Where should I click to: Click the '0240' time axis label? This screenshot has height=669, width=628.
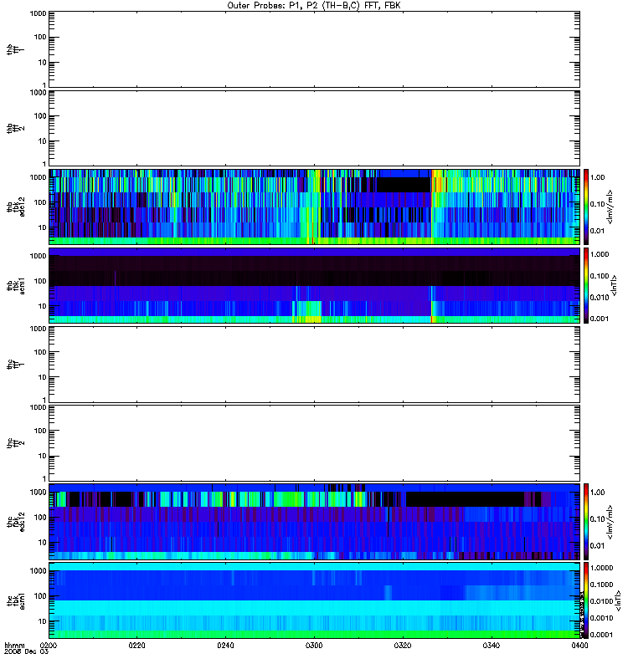(x=225, y=646)
